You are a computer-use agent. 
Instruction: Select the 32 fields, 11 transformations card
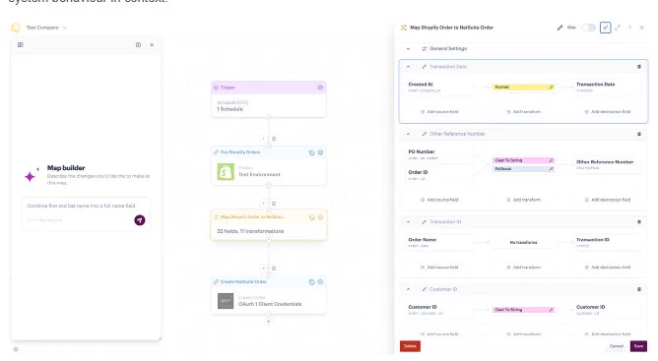coord(269,225)
